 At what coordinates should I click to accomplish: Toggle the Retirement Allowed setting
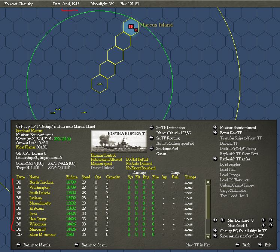(106, 159)
